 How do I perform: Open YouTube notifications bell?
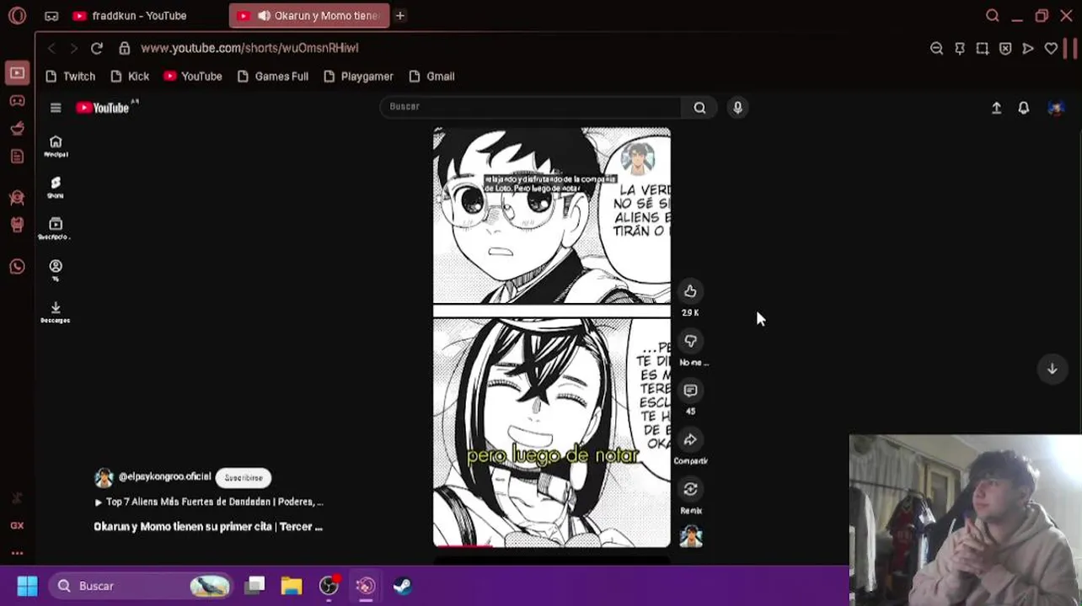(x=1023, y=108)
